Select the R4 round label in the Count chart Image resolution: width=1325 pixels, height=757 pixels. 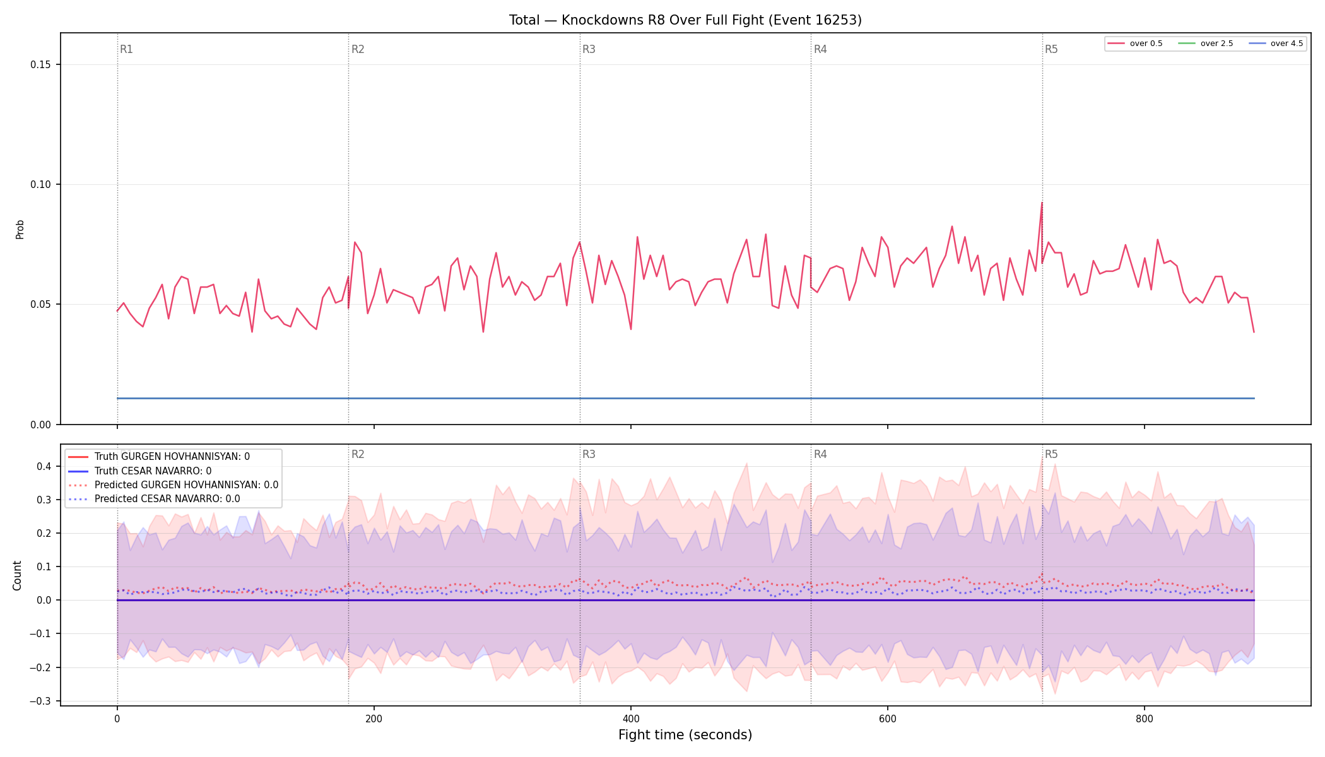[820, 454]
